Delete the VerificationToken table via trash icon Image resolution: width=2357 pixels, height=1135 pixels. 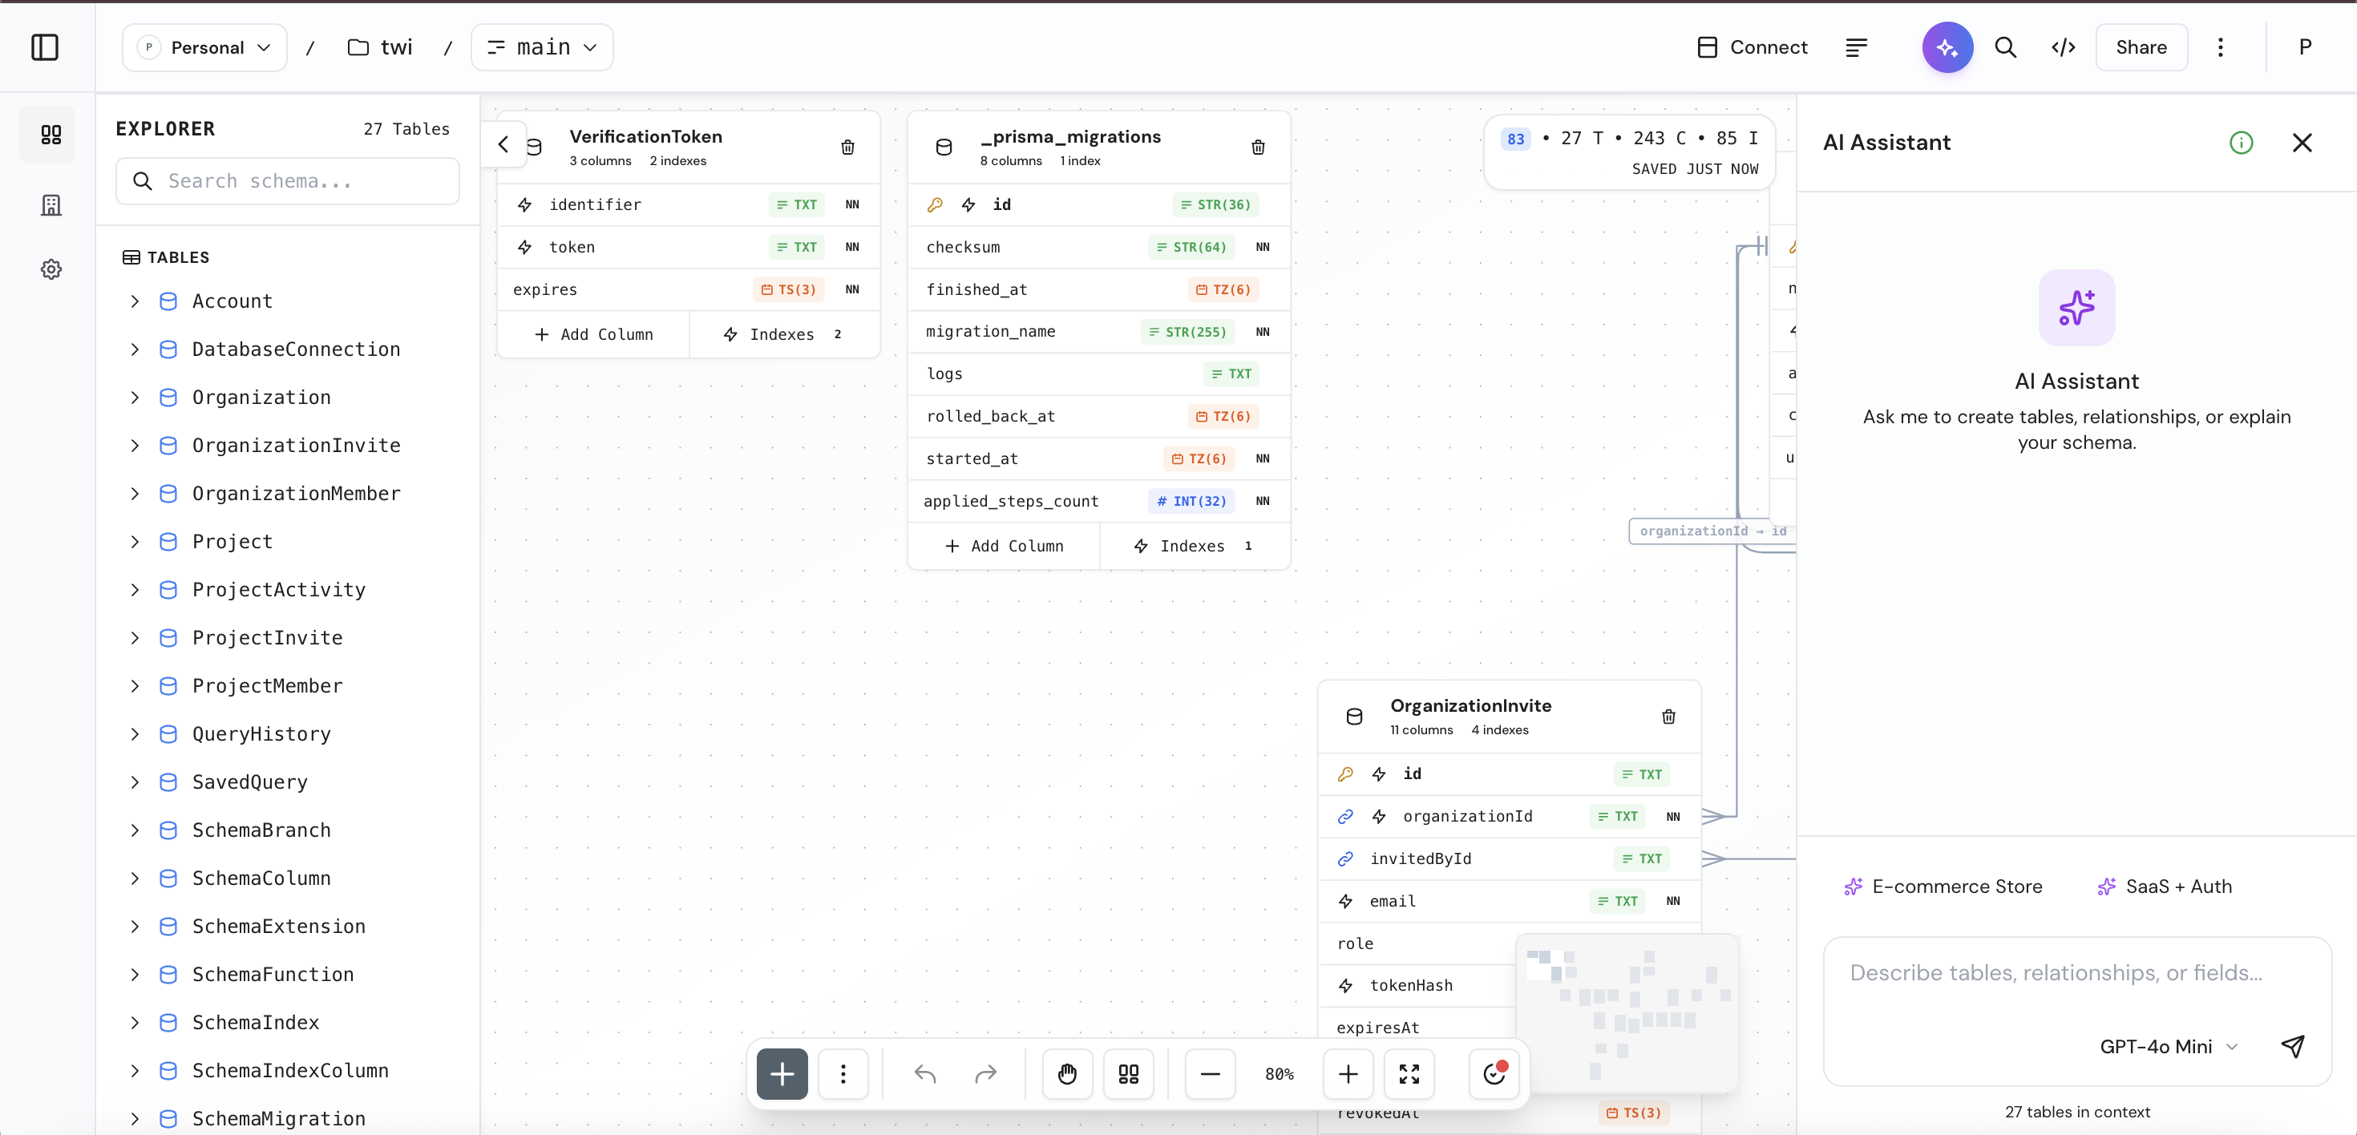(847, 147)
